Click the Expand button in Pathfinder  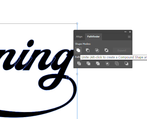pos(122,50)
